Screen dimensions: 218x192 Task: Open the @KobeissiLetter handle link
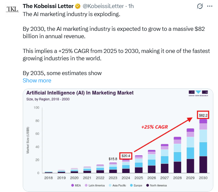coord(103,6)
